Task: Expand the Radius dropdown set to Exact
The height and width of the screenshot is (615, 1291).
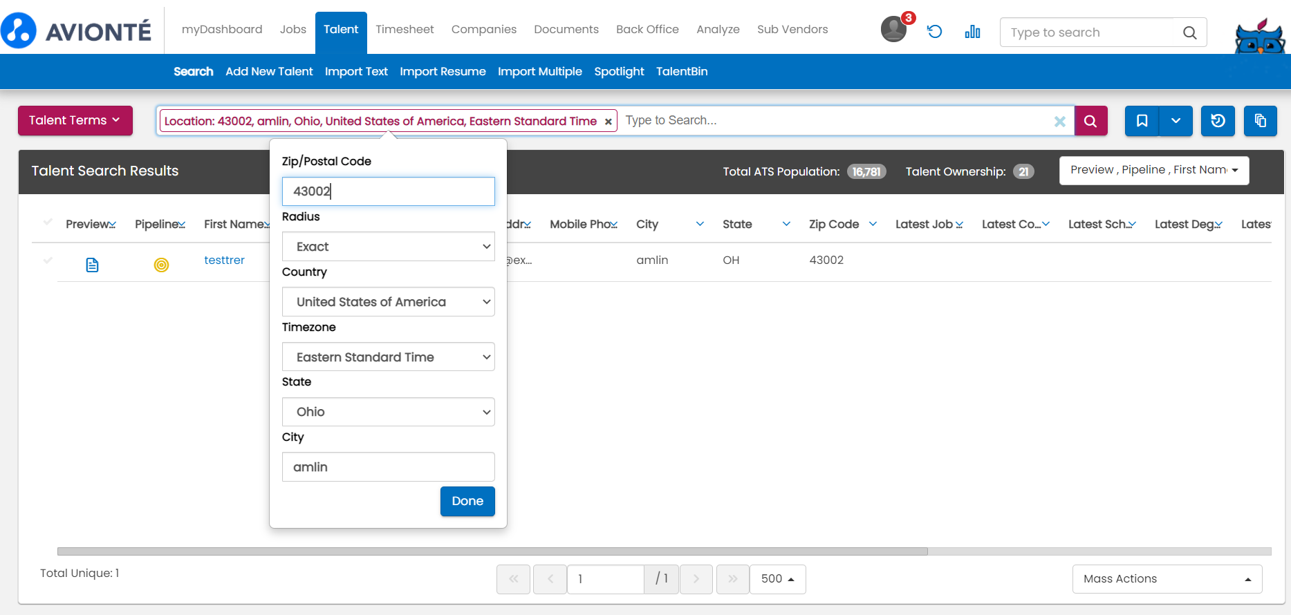Action: click(x=388, y=247)
